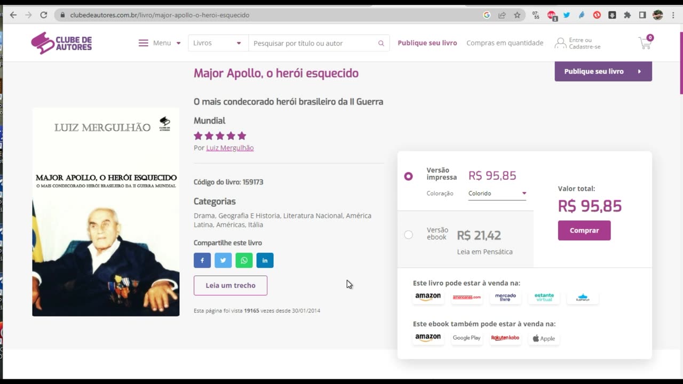This screenshot has width=683, height=384.
Task: Click the Leia em Pensática text
Action: pyautogui.click(x=485, y=252)
